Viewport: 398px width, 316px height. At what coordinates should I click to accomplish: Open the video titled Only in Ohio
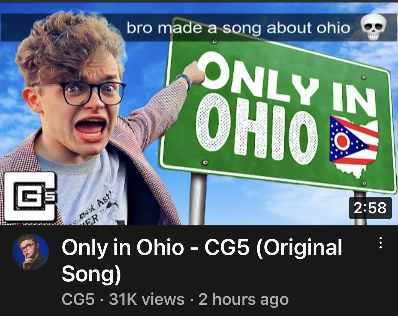click(201, 260)
